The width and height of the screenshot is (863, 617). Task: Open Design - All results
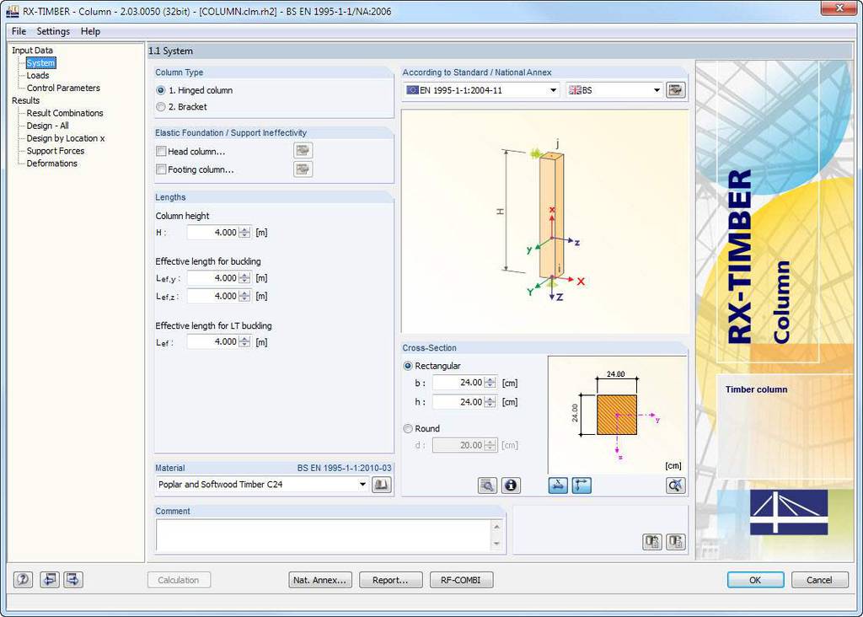click(x=48, y=126)
